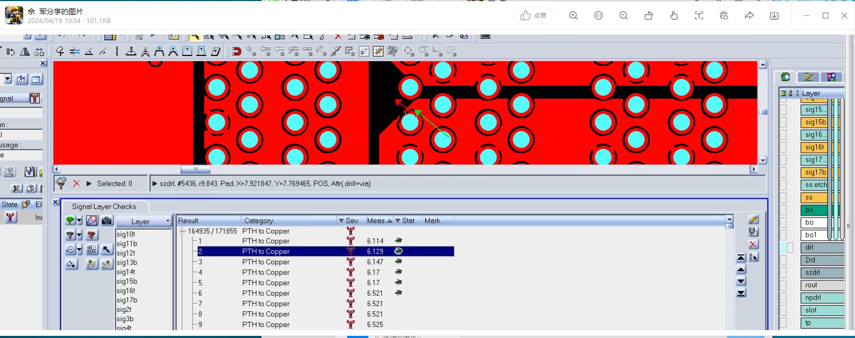Open Sev column filter dropdown

pyautogui.click(x=341, y=221)
